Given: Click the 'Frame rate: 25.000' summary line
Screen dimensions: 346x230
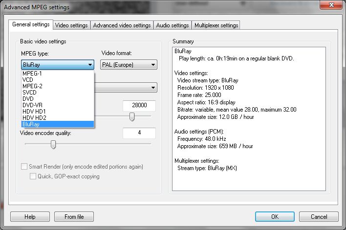Looking at the screenshot, I should point(199,95).
